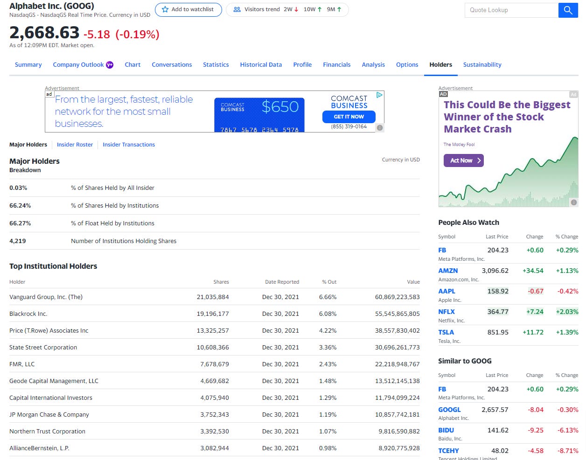
Task: Switch to the Financials tab
Action: point(336,65)
